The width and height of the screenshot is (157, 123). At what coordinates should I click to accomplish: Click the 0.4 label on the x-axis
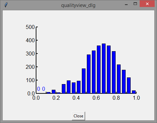[76, 98]
